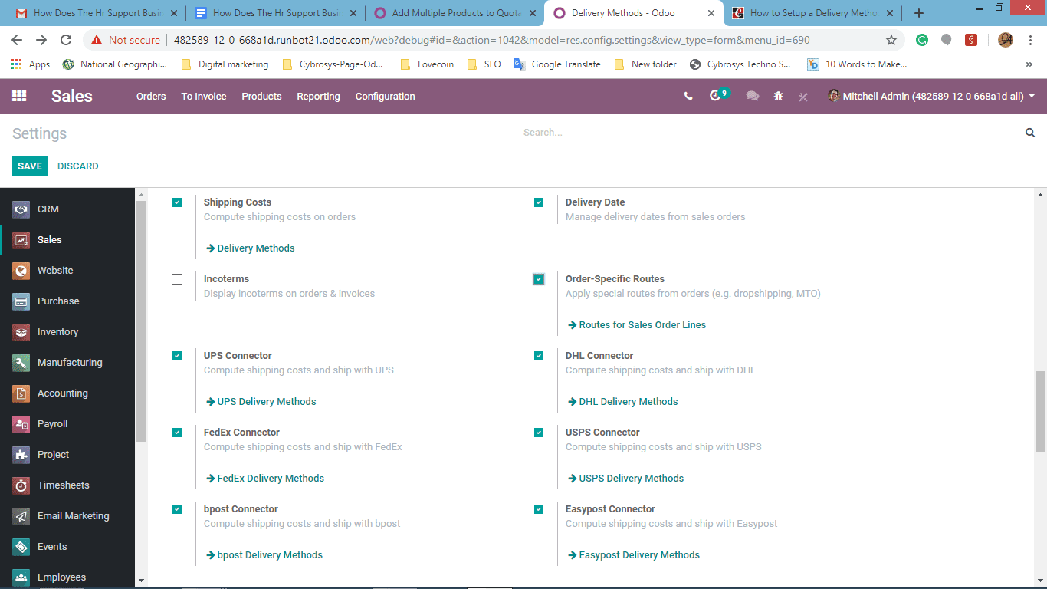Viewport: 1047px width, 589px height.
Task: Open the Reporting menu
Action: coord(318,96)
